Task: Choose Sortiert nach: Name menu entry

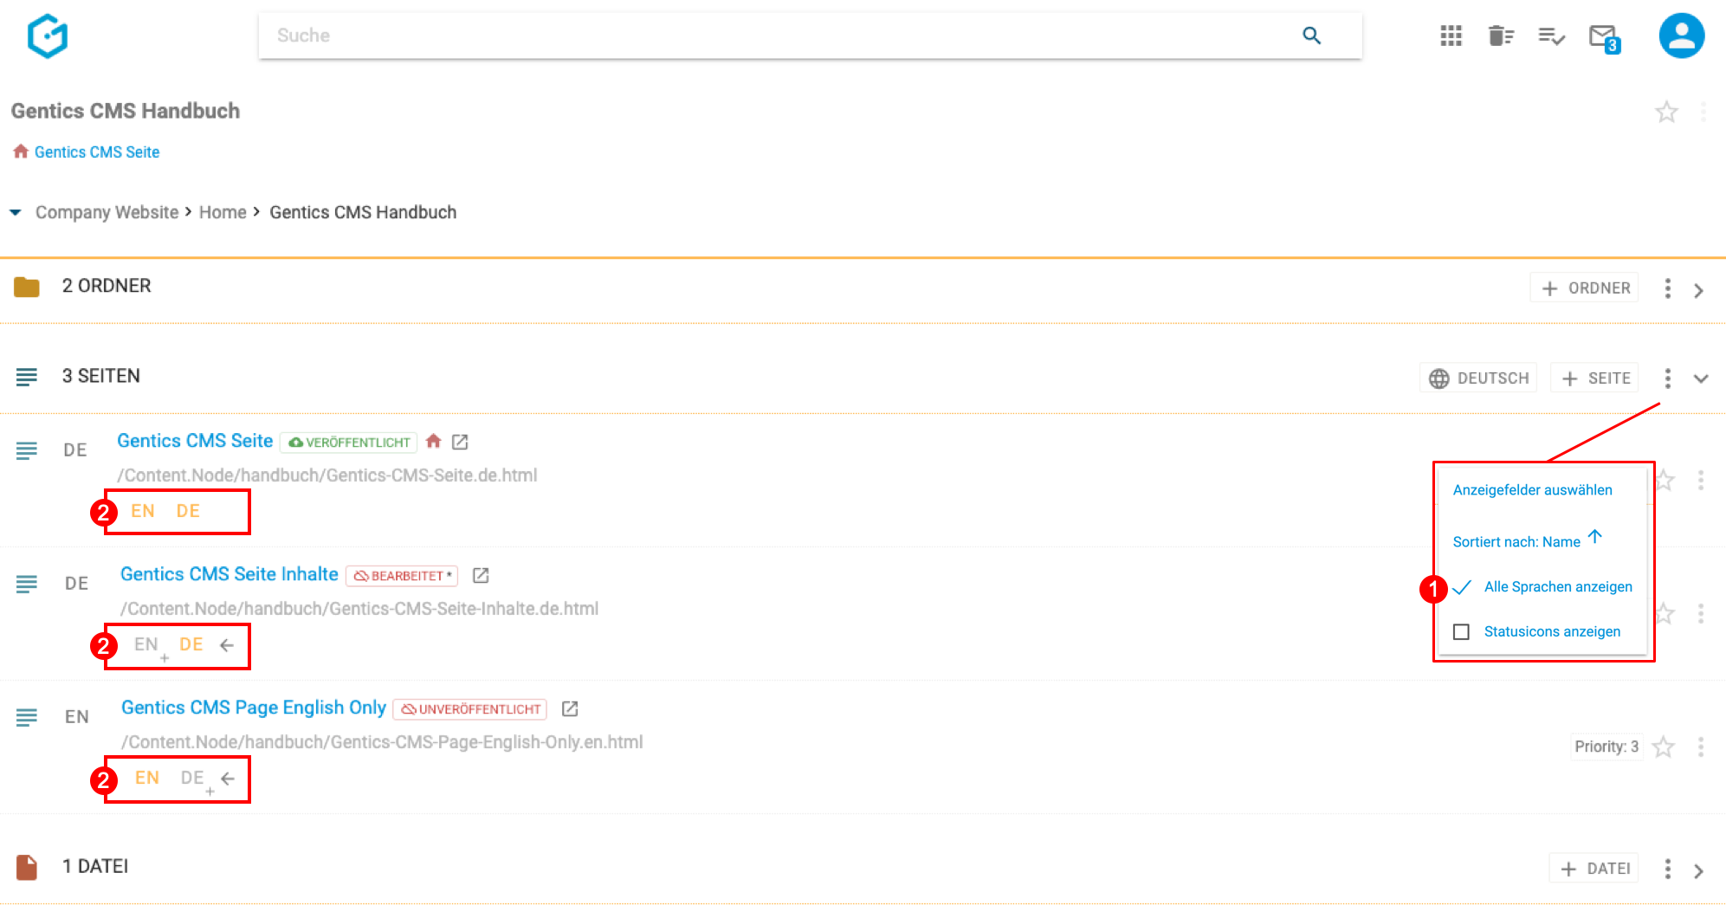Action: tap(1528, 540)
